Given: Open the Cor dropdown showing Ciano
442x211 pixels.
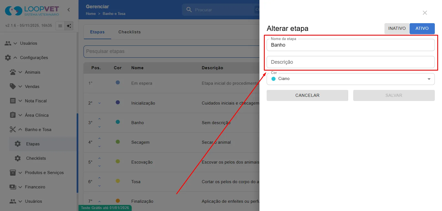Looking at the screenshot, I should click(x=350, y=79).
